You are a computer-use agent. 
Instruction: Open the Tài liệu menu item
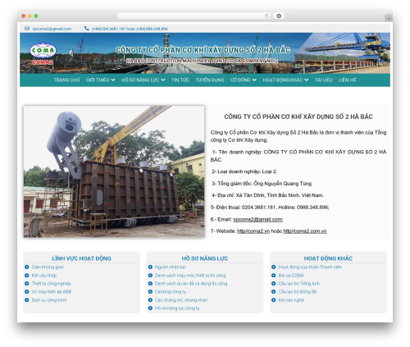[324, 80]
